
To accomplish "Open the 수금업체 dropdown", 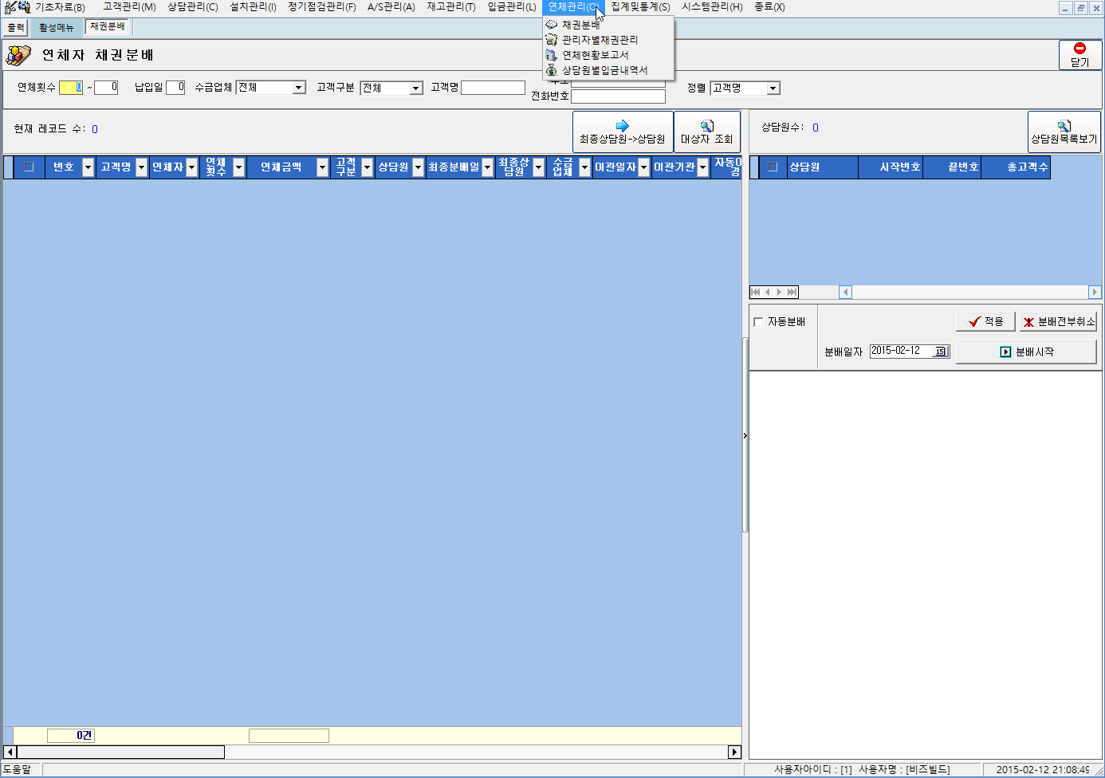I will 299,88.
